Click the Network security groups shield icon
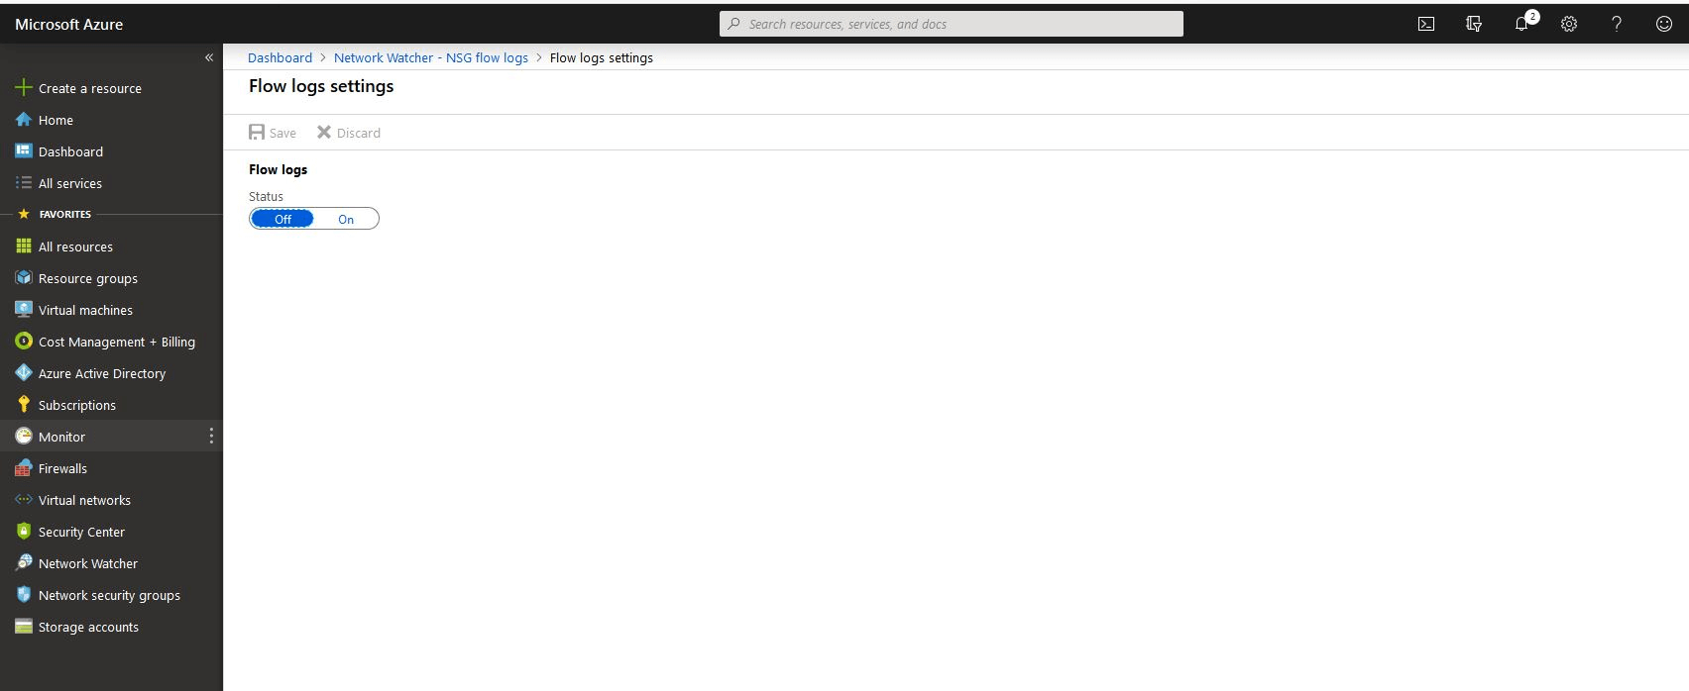Viewport: 1689px width, 691px height. 24,594
